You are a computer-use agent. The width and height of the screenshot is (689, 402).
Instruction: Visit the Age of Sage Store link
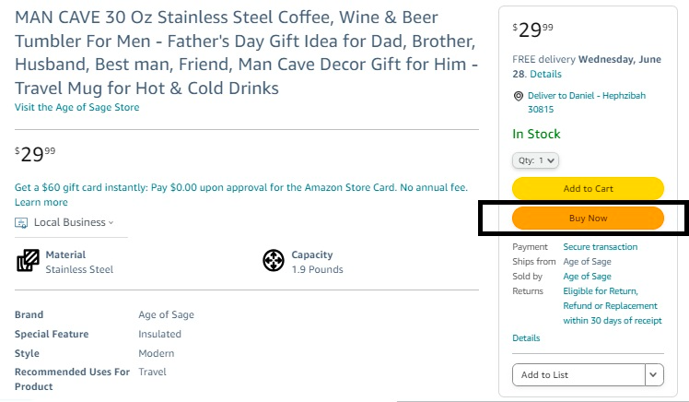[x=76, y=107]
